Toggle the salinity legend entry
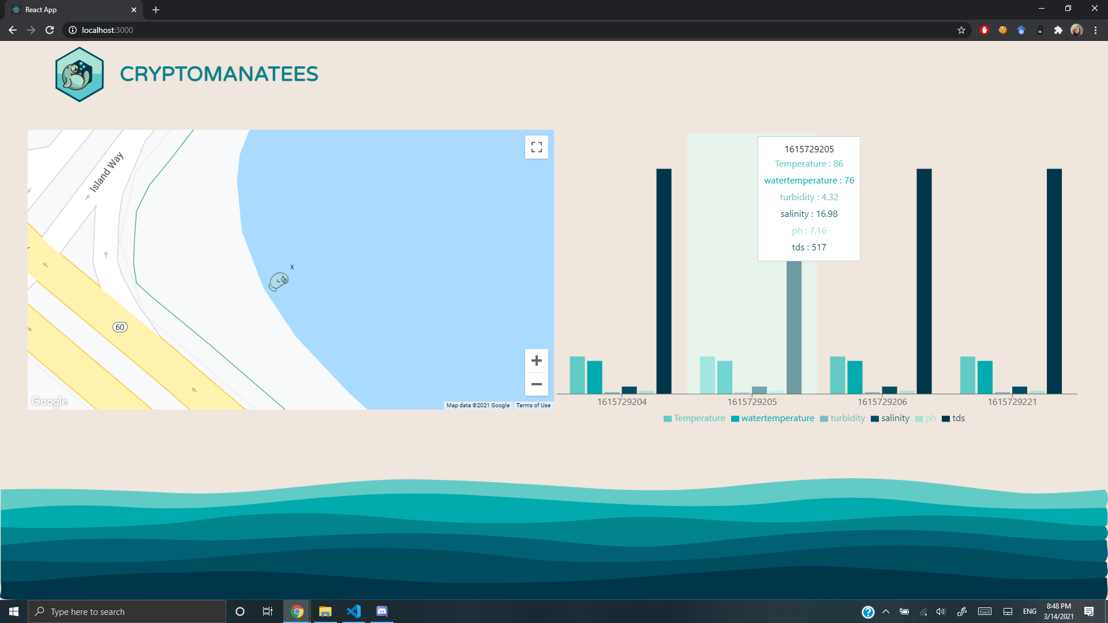Screen dimensions: 1108x623 tap(894, 418)
